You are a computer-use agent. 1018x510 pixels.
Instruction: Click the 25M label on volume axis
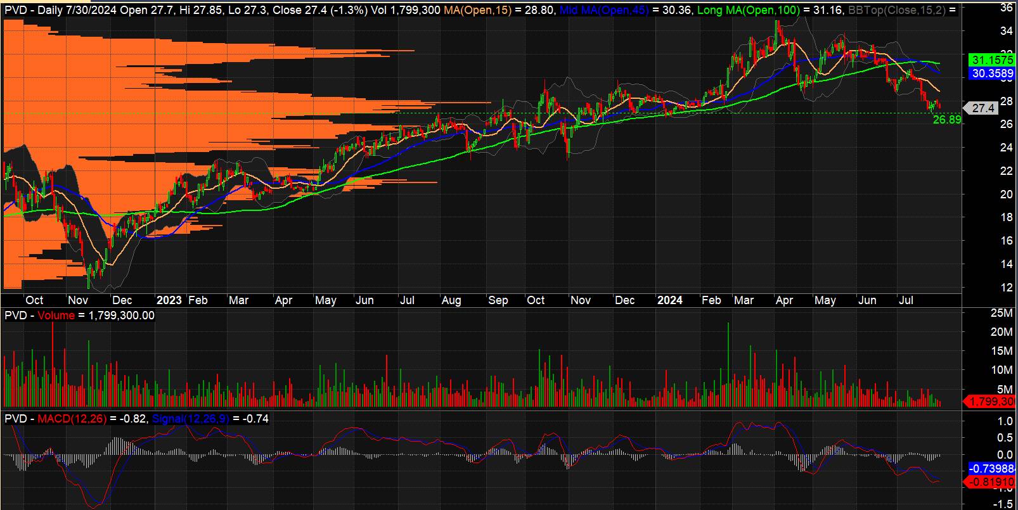pos(1001,313)
